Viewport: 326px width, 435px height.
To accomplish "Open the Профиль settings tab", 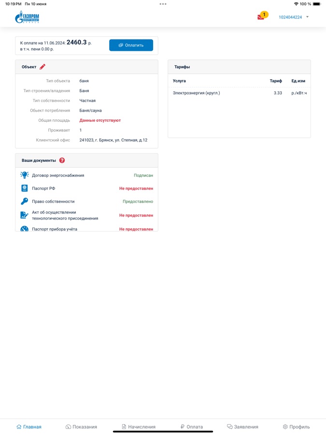I will click(x=296, y=427).
